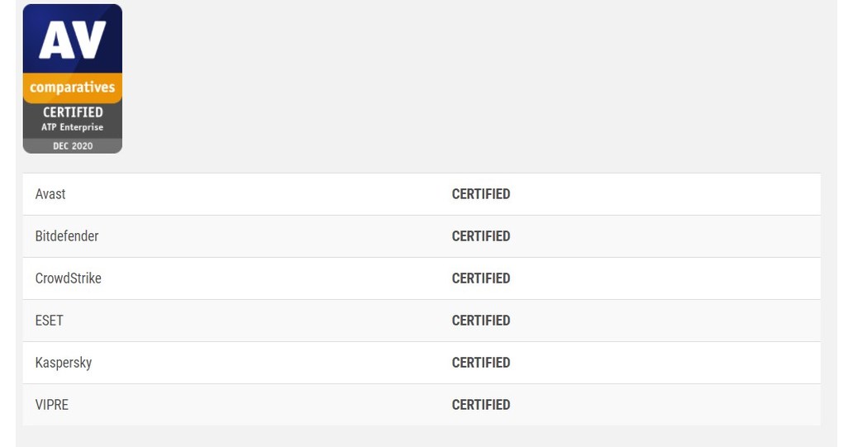Image resolution: width=853 pixels, height=447 pixels.
Task: Click CrowdStrike's CERTIFIED status text
Action: [x=481, y=278]
